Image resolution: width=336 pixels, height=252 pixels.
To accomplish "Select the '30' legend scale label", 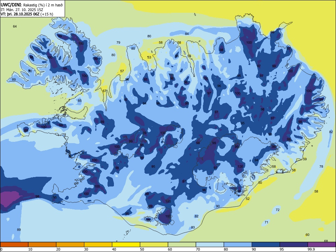I will click(x=86, y=249).
